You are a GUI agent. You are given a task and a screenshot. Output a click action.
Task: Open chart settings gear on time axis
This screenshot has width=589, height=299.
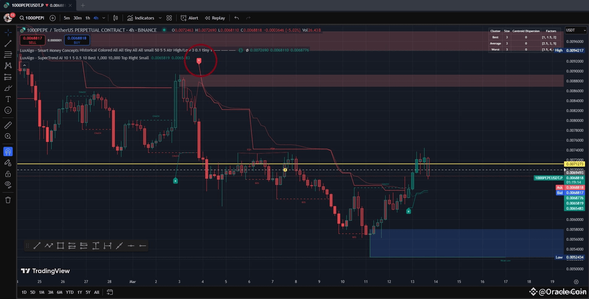(x=576, y=282)
